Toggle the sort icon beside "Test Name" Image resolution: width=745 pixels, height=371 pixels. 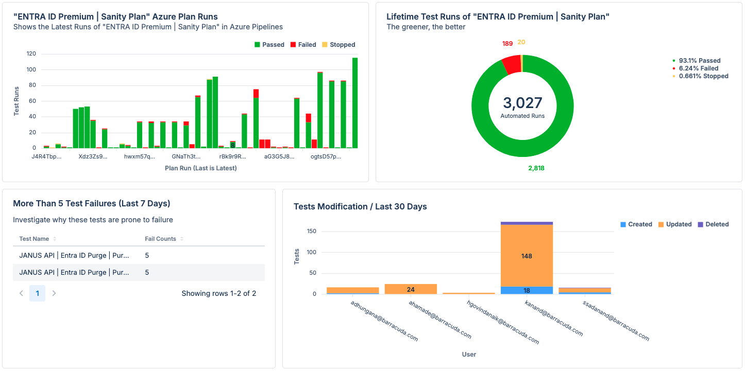click(56, 238)
